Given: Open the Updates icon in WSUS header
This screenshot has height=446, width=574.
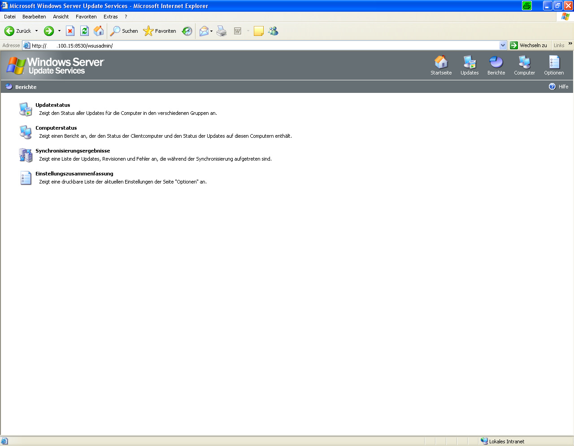Looking at the screenshot, I should pos(470,65).
